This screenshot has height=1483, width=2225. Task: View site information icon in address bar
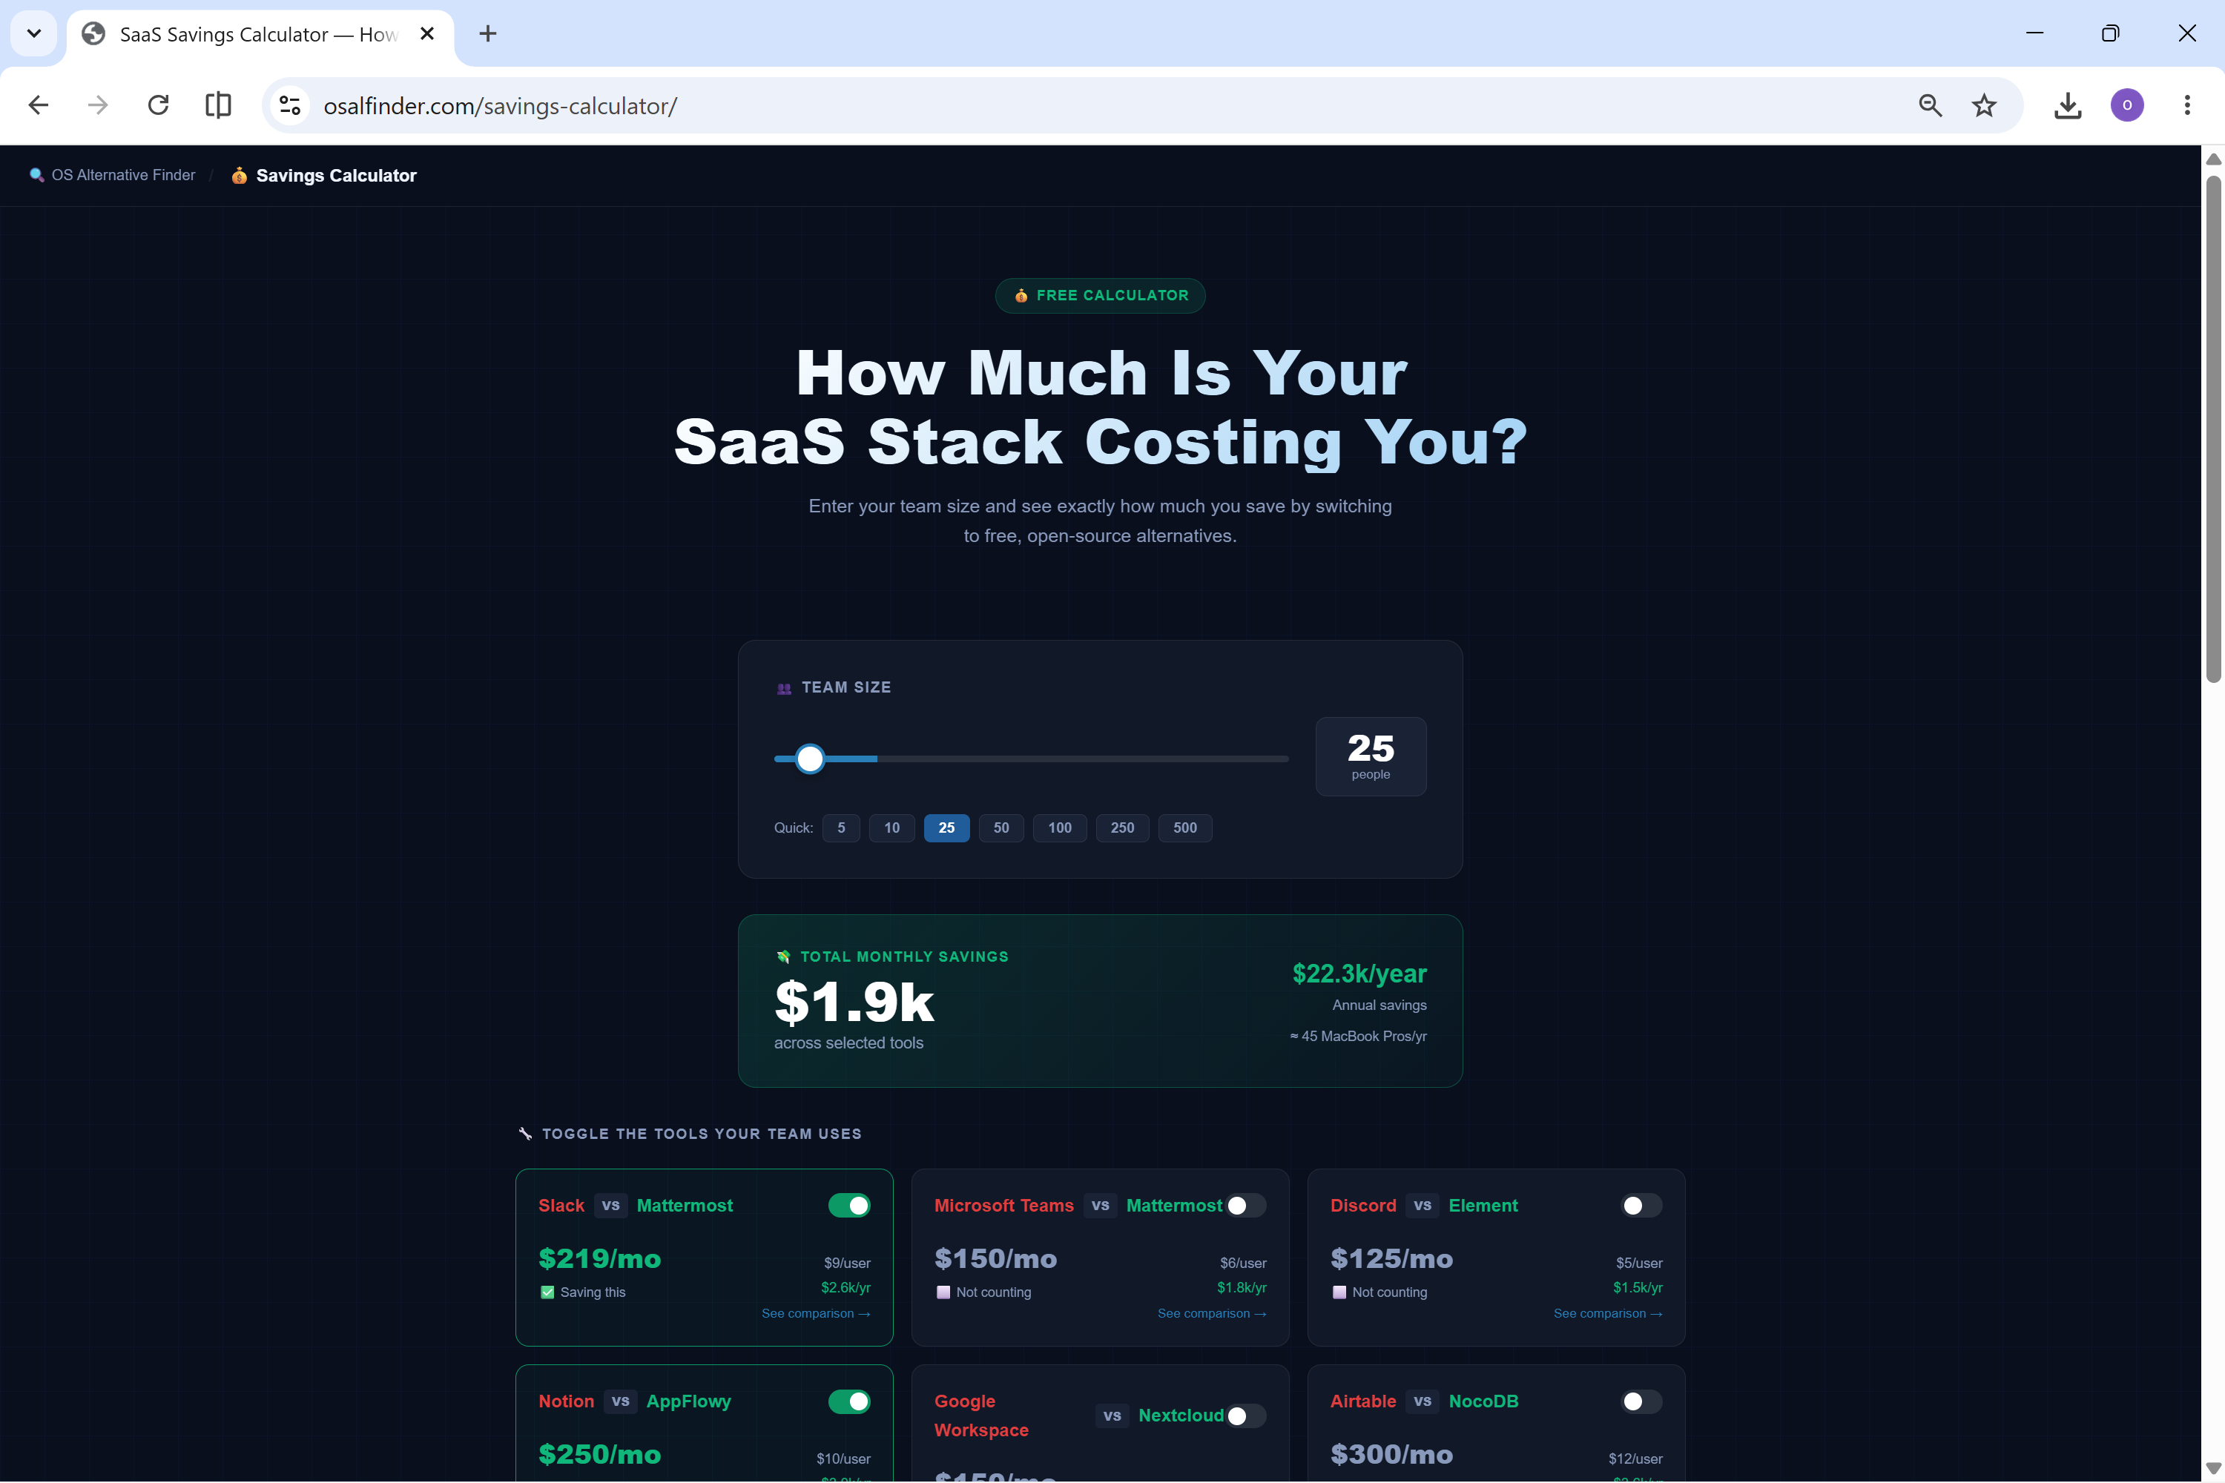[x=291, y=105]
